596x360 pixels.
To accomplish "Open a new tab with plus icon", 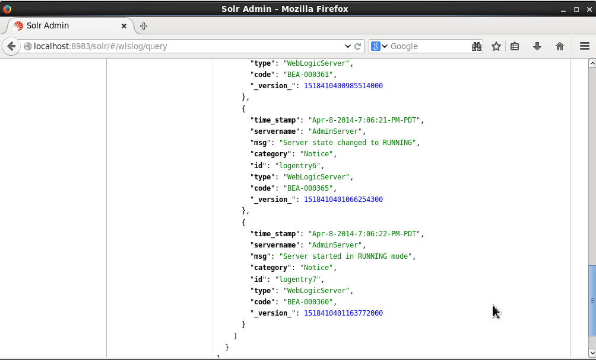I will click(143, 26).
